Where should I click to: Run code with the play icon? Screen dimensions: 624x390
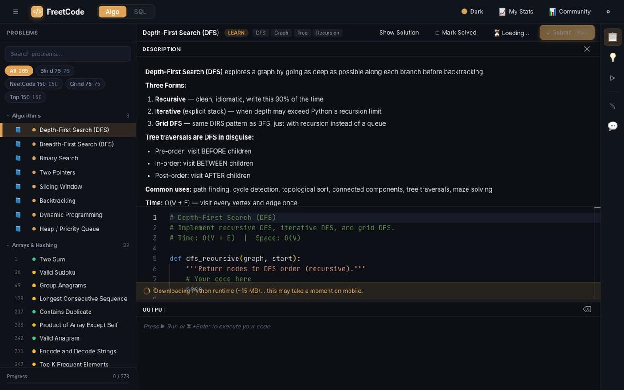click(612, 78)
